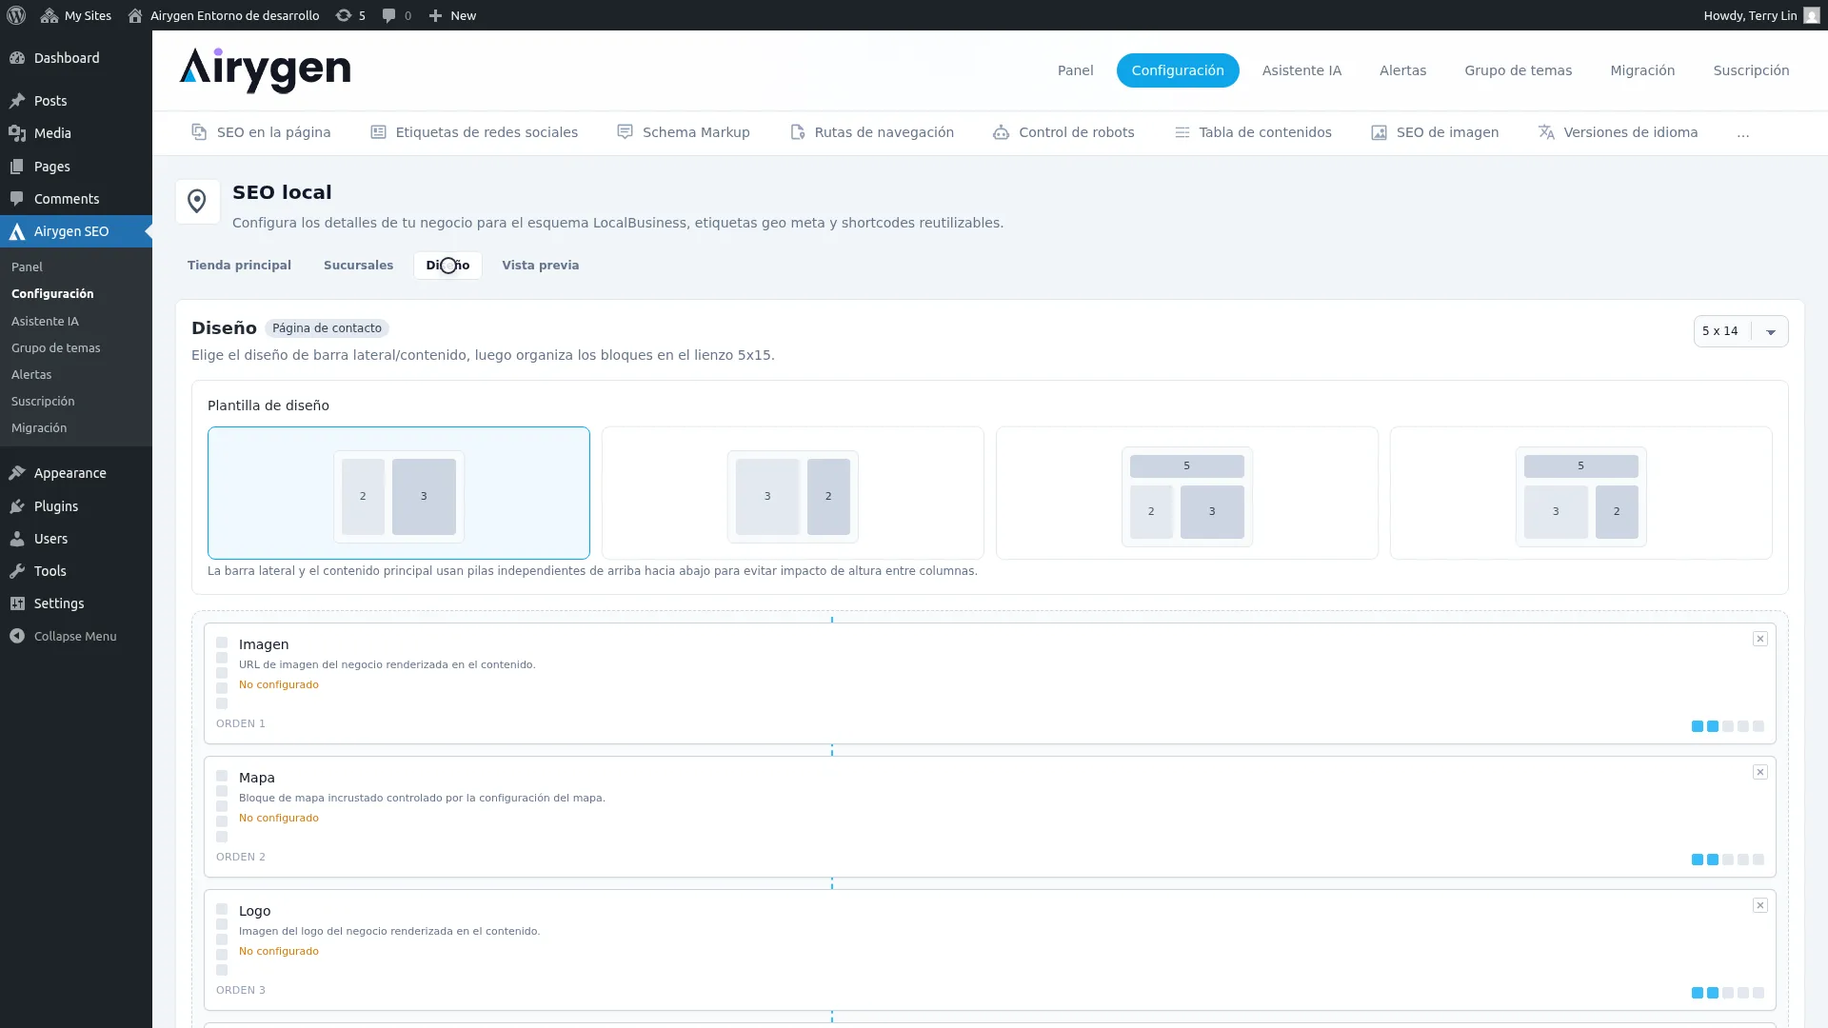1828x1028 pixels.
Task: Click the Airygen SEO sidebar icon
Action: coord(17,231)
